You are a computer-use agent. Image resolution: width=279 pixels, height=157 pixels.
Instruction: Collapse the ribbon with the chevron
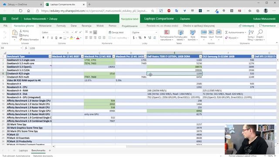[277, 43]
